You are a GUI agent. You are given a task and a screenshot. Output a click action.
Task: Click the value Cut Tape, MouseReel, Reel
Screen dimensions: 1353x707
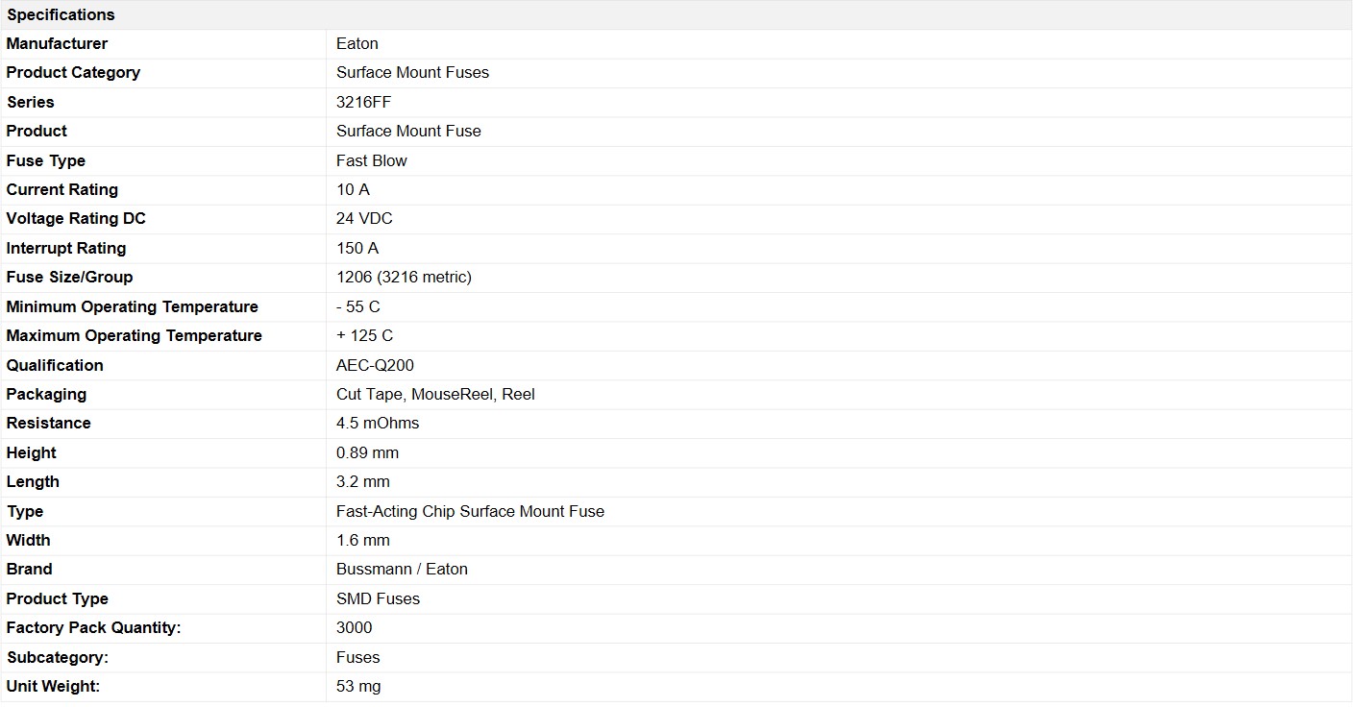tap(435, 394)
